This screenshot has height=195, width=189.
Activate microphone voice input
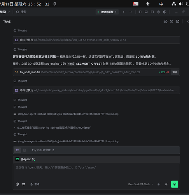pyautogui.click(x=166, y=184)
